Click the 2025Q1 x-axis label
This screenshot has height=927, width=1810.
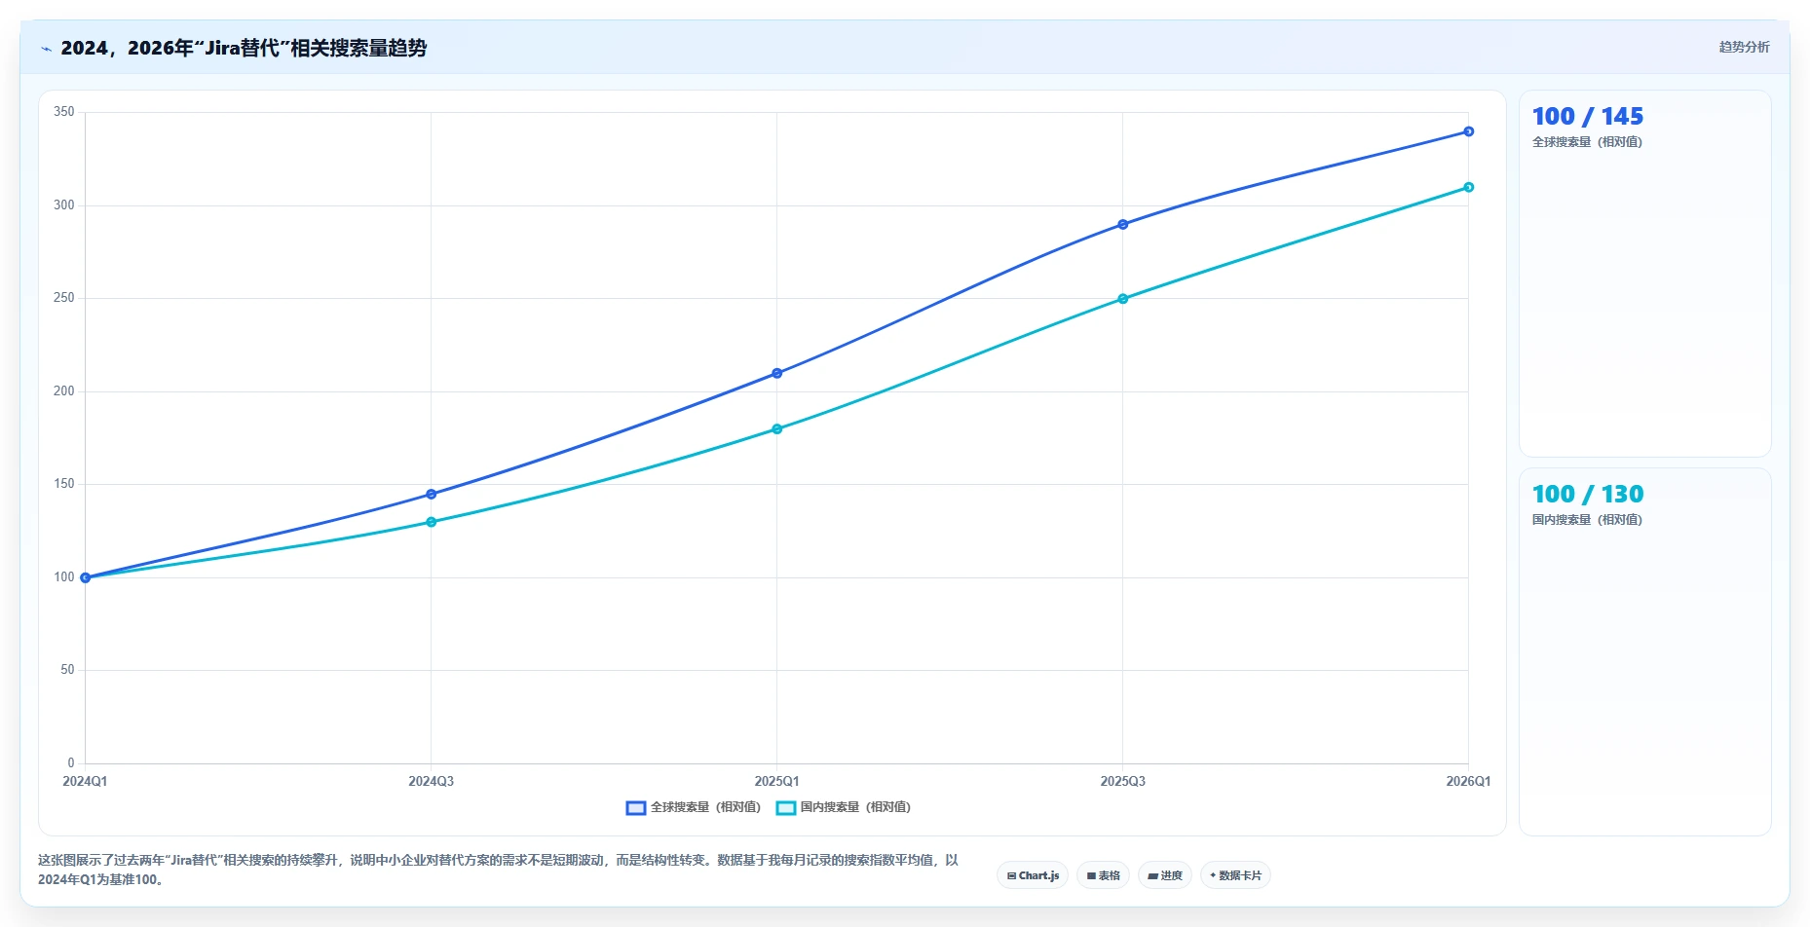tap(776, 782)
